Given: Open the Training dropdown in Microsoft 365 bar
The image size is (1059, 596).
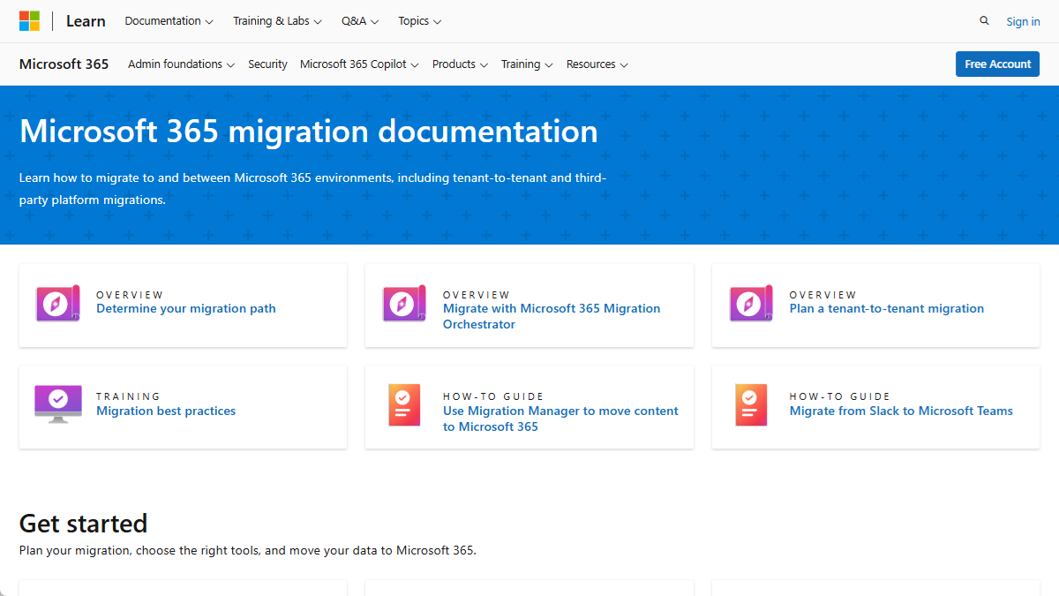Looking at the screenshot, I should (x=527, y=64).
